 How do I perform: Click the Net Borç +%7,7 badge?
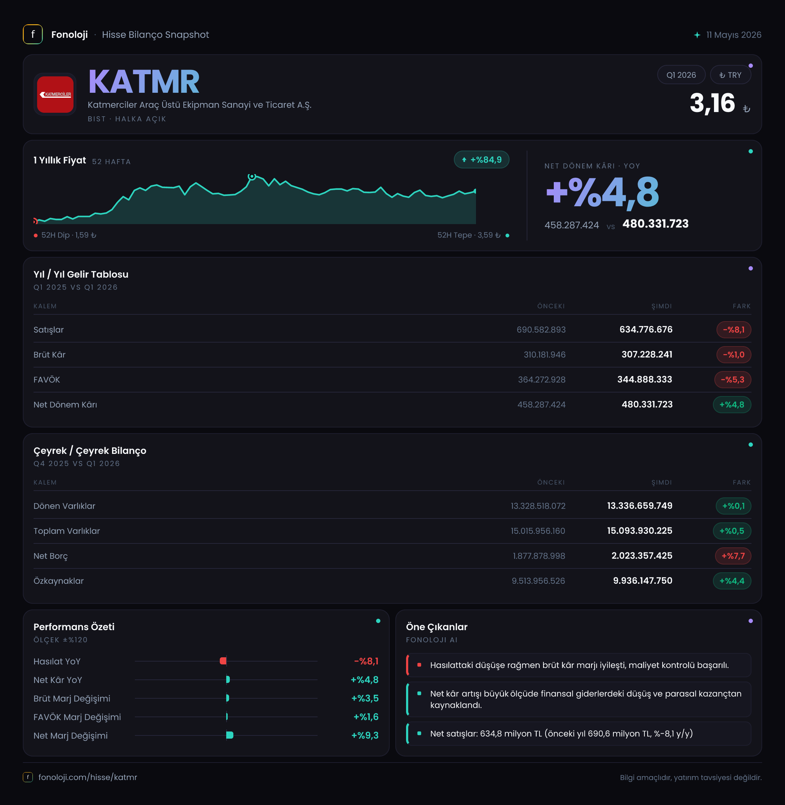click(x=733, y=556)
